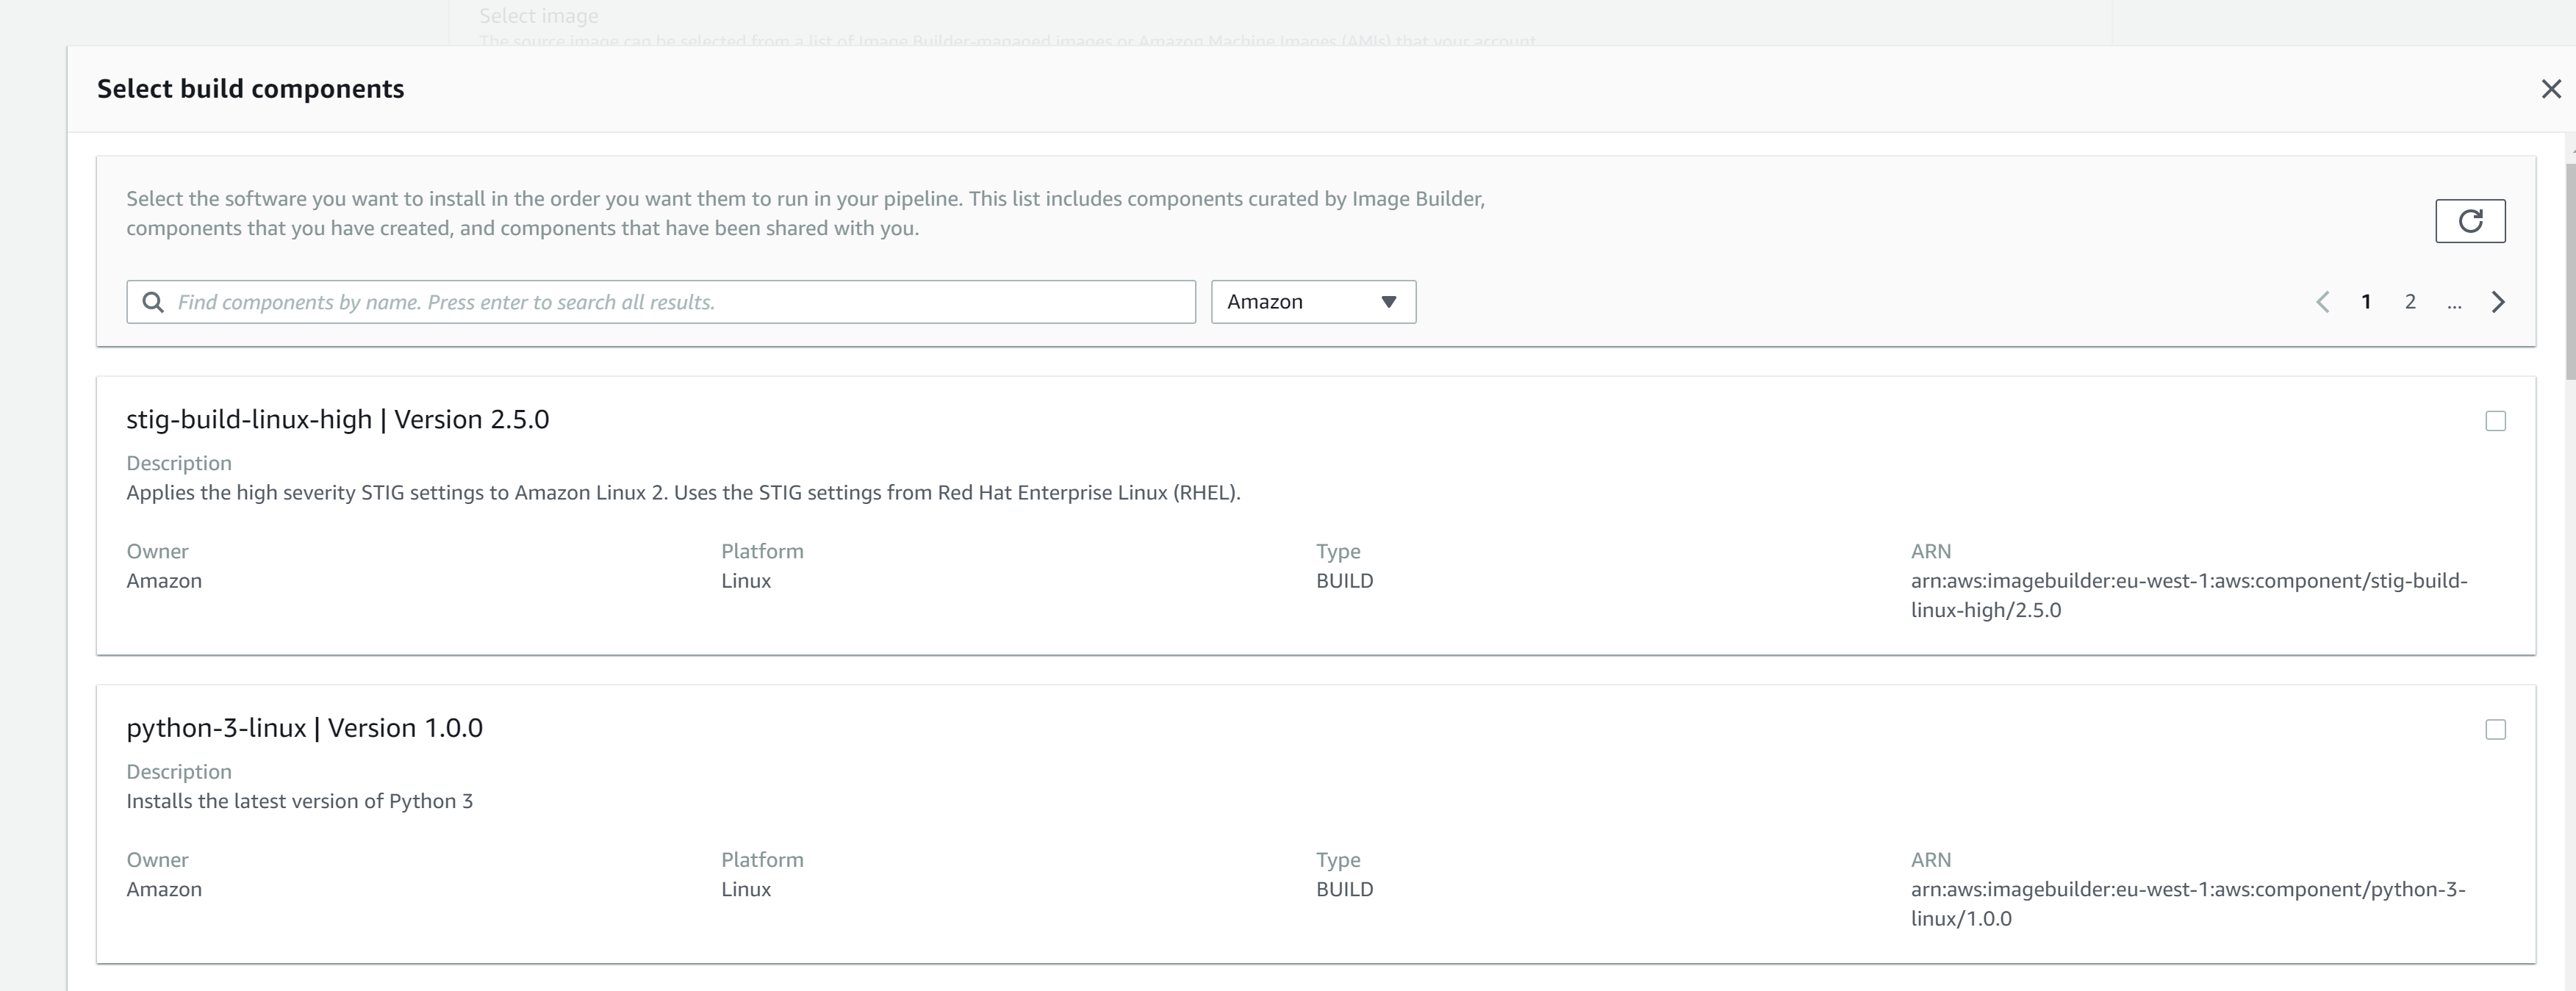
Task: Click the stig-build-linux-high ARN value
Action: coord(2189,595)
